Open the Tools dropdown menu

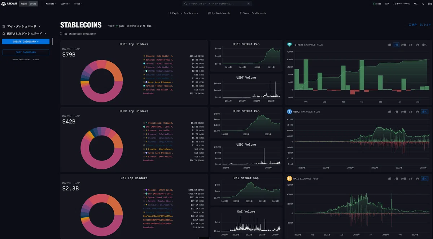pyautogui.click(x=78, y=4)
